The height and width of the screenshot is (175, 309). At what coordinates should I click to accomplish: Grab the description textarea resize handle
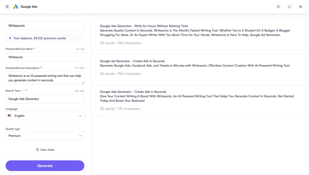point(83,83)
